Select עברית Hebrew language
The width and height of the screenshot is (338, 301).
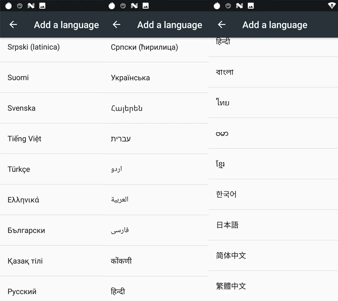click(x=156, y=139)
